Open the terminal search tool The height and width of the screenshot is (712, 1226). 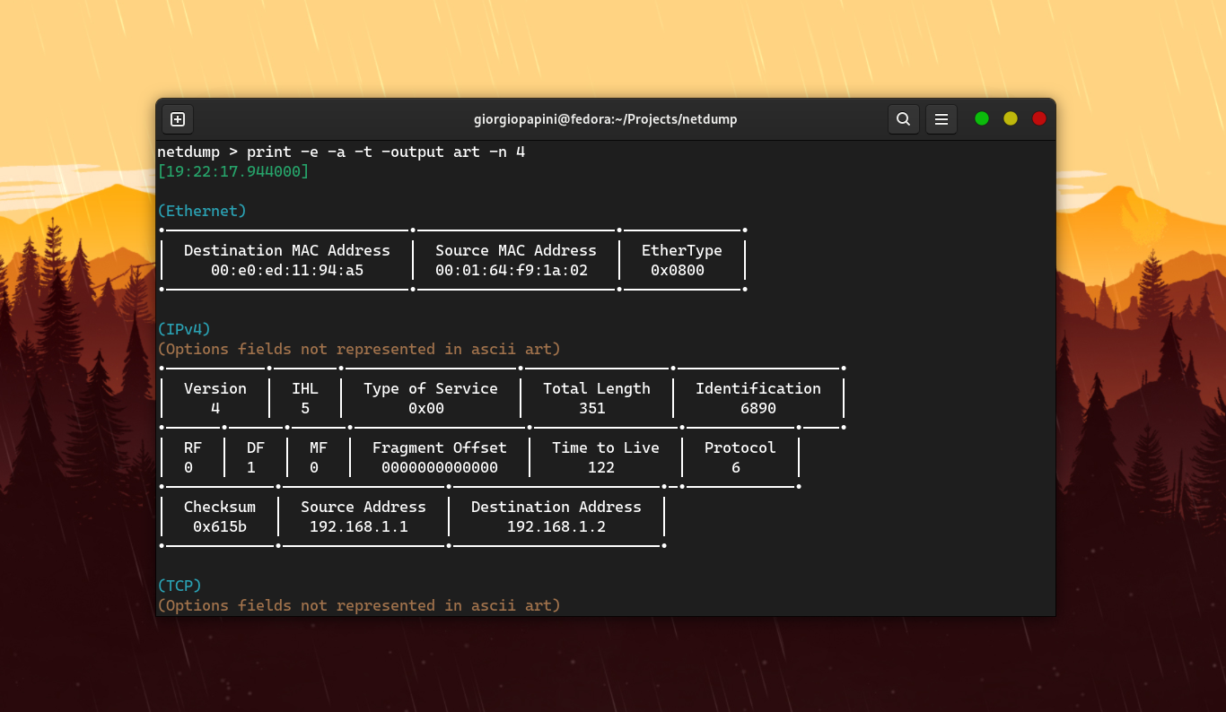pos(904,118)
